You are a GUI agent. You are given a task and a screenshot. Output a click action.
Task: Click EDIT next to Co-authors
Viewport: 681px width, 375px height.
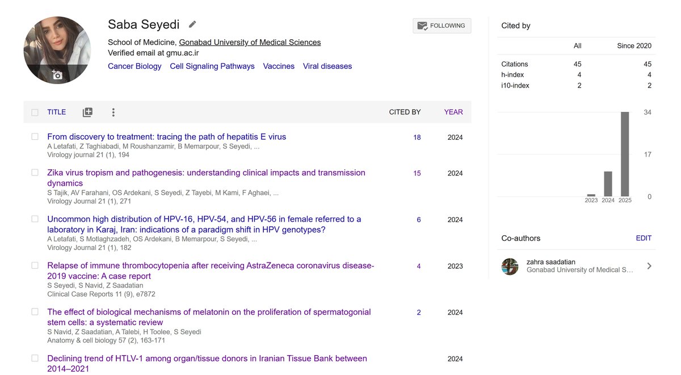[x=644, y=239]
